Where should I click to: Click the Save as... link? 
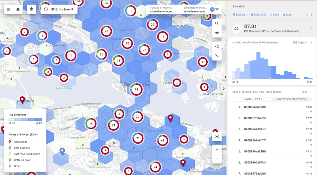[x=240, y=15]
